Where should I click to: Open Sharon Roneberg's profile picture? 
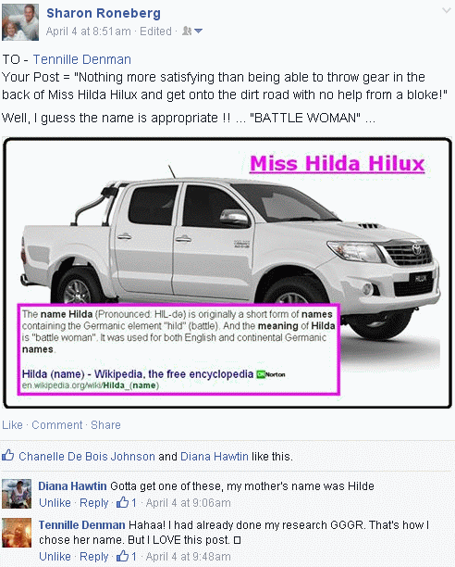pyautogui.click(x=20, y=22)
